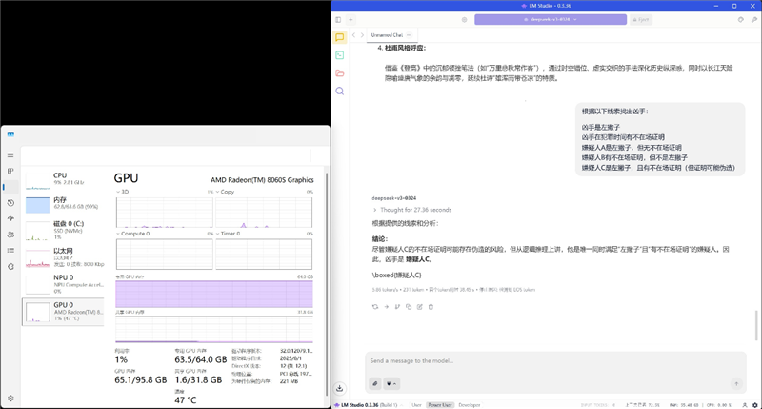762x409 pixels.
Task: Select Memory (内存) in performance list
Action: pyautogui.click(x=63, y=203)
